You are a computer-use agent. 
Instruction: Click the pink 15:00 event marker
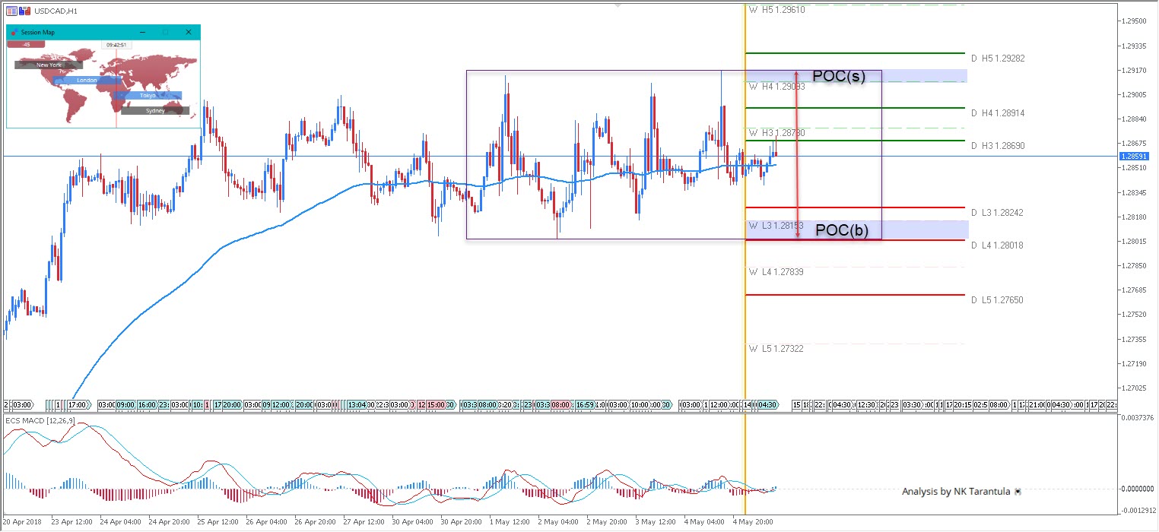pyautogui.click(x=436, y=404)
